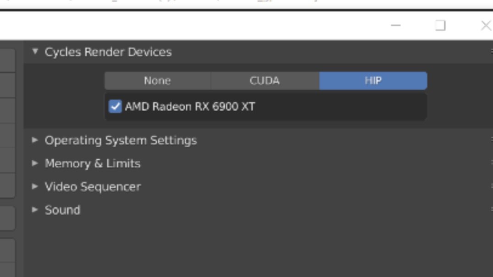Screen dimensions: 493x277
Task: Click the Memory & Limits panel grip handle
Action: pos(491,163)
